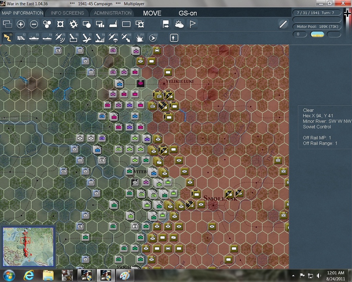Select Naval transport mode (F3) icon
The image size is (352, 282).
click(34, 38)
